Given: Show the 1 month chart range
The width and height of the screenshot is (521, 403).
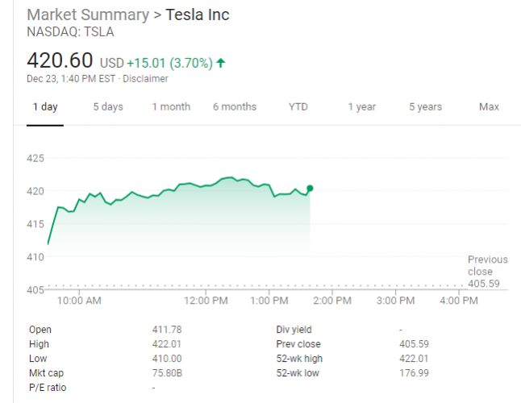Looking at the screenshot, I should (171, 106).
